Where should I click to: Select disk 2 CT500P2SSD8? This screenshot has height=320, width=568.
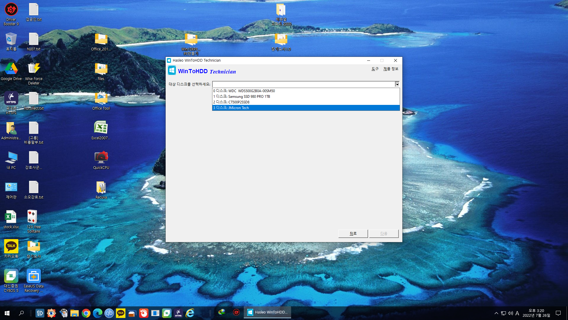click(x=306, y=102)
